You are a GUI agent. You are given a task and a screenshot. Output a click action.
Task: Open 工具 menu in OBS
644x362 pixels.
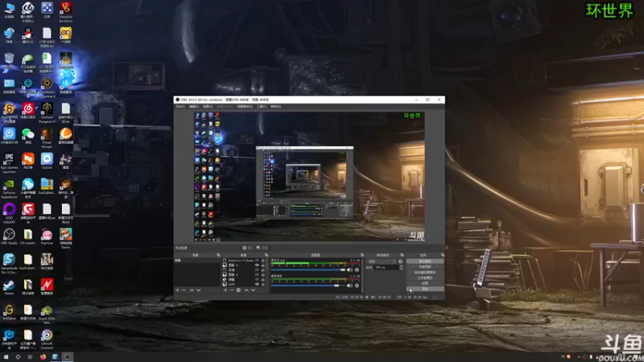(x=262, y=106)
